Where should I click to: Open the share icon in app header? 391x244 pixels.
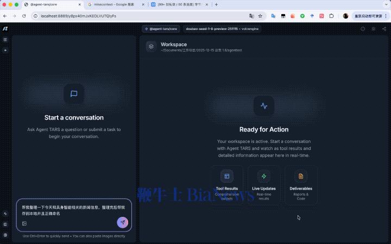[384, 29]
